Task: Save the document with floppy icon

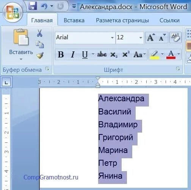Action: pyautogui.click(x=33, y=6)
